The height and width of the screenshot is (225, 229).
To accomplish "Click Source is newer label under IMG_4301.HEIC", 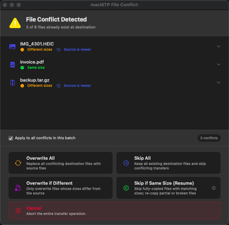I will (x=77, y=50).
